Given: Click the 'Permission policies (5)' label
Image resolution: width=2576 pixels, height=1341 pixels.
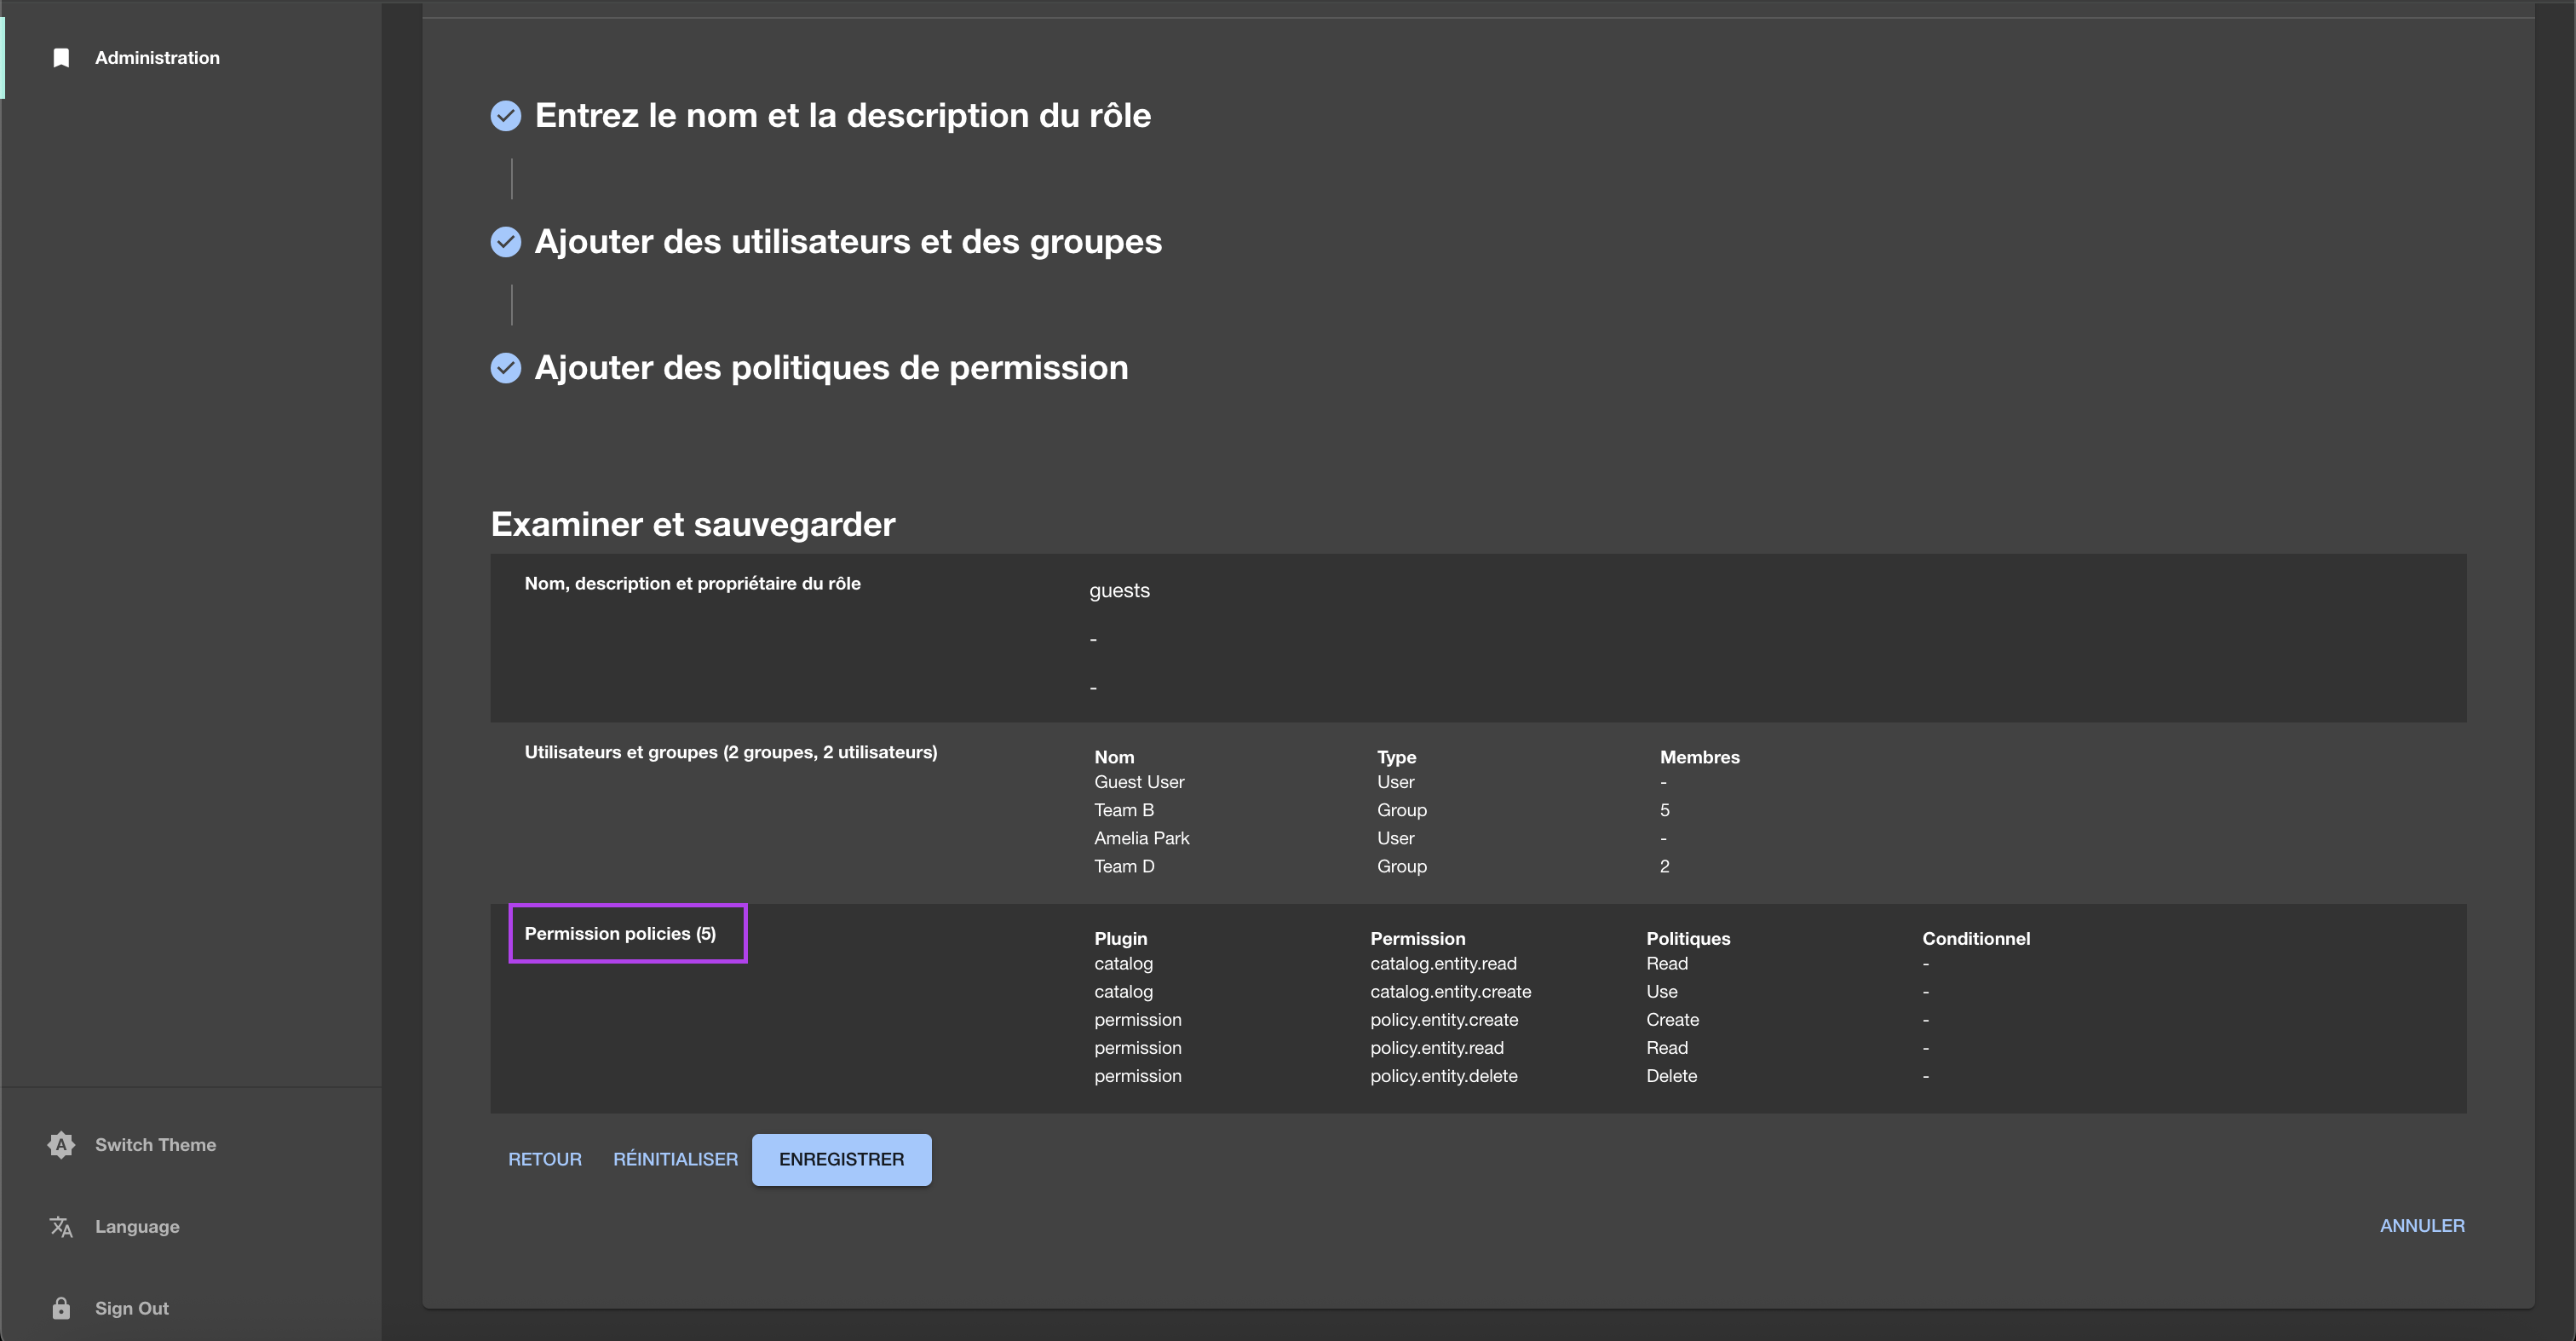Looking at the screenshot, I should (x=620, y=933).
